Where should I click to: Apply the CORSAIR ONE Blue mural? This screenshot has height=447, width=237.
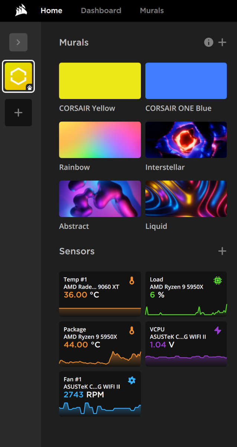pos(186,81)
